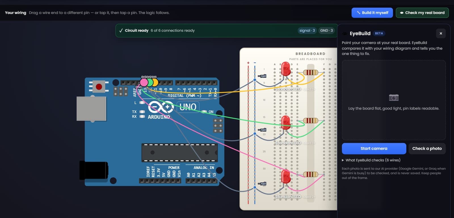Click the camera placeholder icon
Screen dimensions: 454x218
pyautogui.click(x=394, y=98)
